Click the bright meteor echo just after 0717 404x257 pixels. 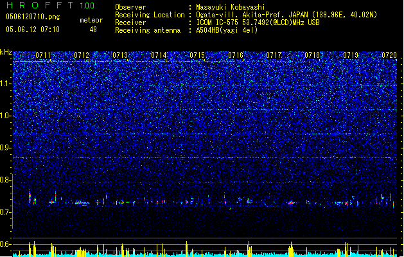(292, 203)
